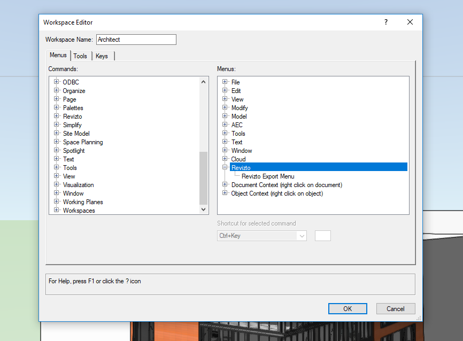Screen dimensions: 463x341
Task: Click the ? help icon in title bar
Action: (386, 22)
